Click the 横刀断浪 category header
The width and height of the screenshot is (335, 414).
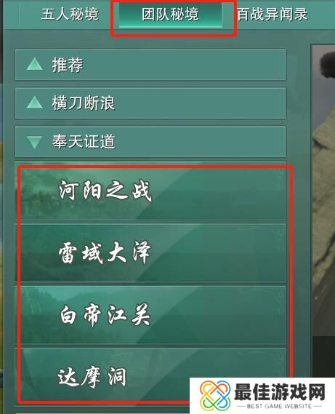coord(150,103)
